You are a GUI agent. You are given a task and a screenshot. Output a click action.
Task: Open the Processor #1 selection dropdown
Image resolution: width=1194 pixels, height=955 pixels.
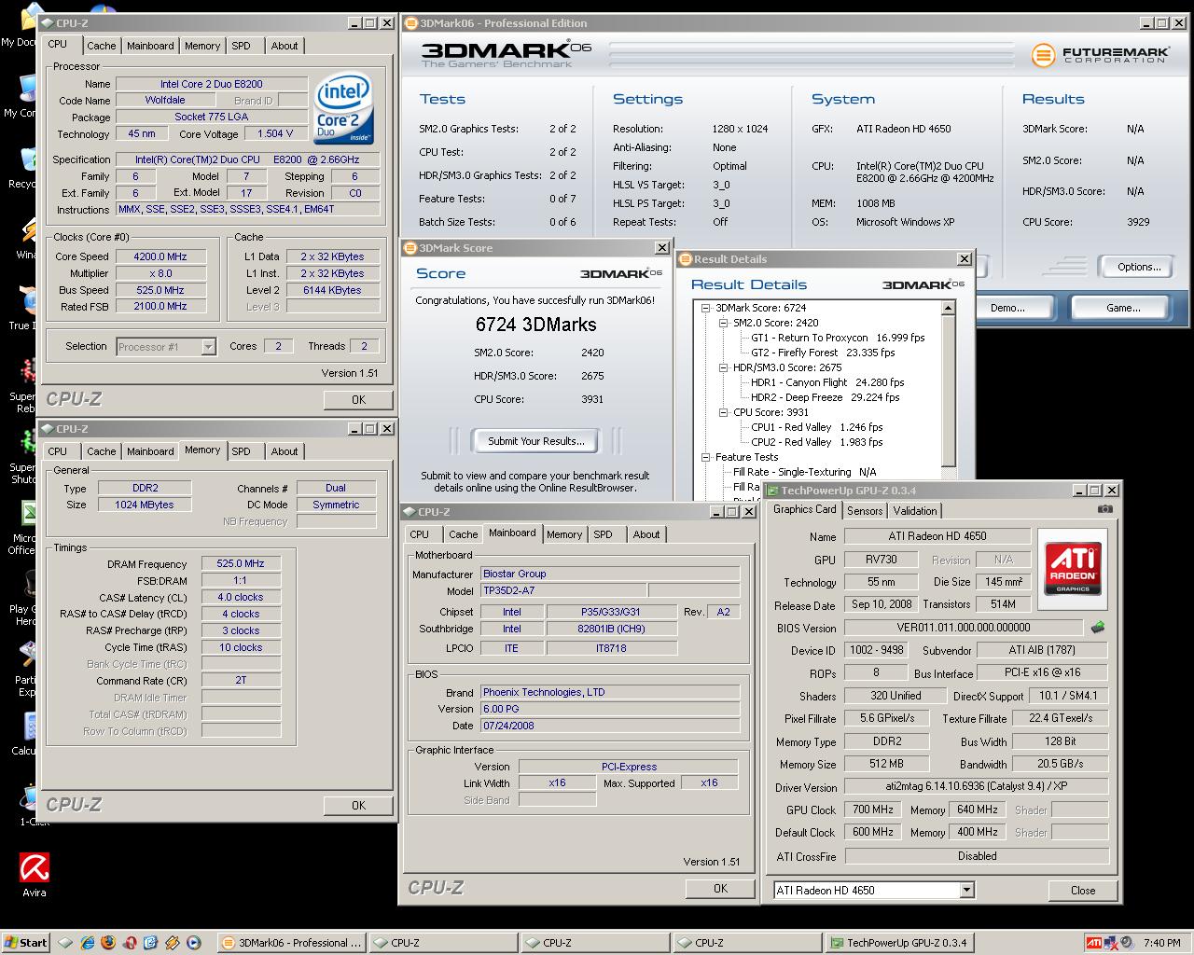208,347
